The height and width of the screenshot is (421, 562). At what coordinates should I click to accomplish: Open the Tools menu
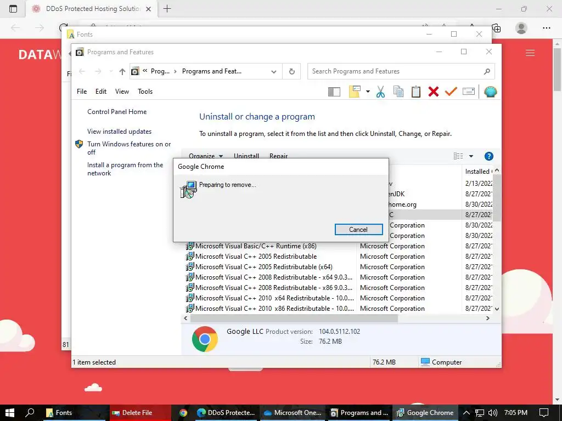(145, 92)
